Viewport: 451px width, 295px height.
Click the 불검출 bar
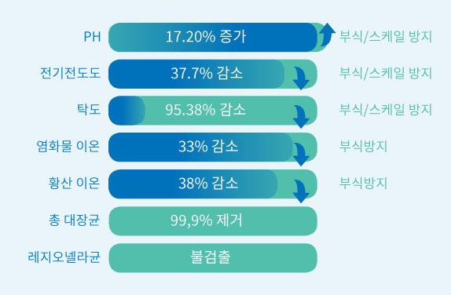[213, 258]
